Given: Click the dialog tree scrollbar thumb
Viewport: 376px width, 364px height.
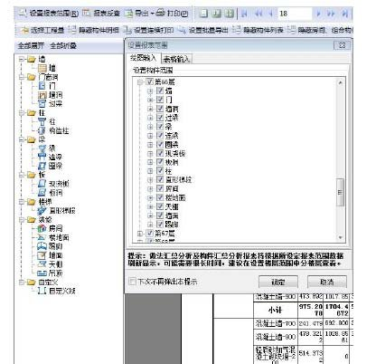Looking at the screenshot, I should (340, 192).
